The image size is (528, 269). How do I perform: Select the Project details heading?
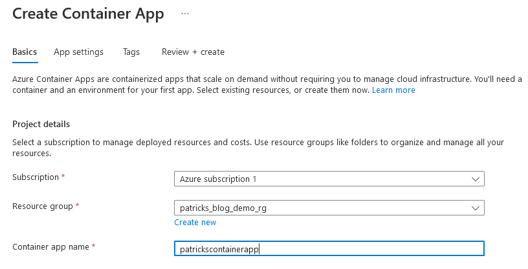pos(41,125)
